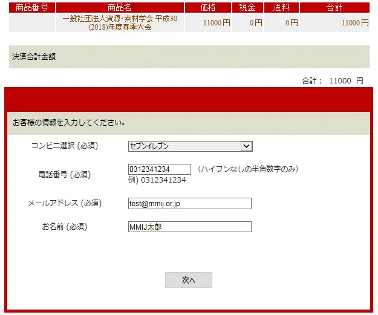Click the 送料 column header
The width and height of the screenshot is (378, 315).
pyautogui.click(x=282, y=7)
